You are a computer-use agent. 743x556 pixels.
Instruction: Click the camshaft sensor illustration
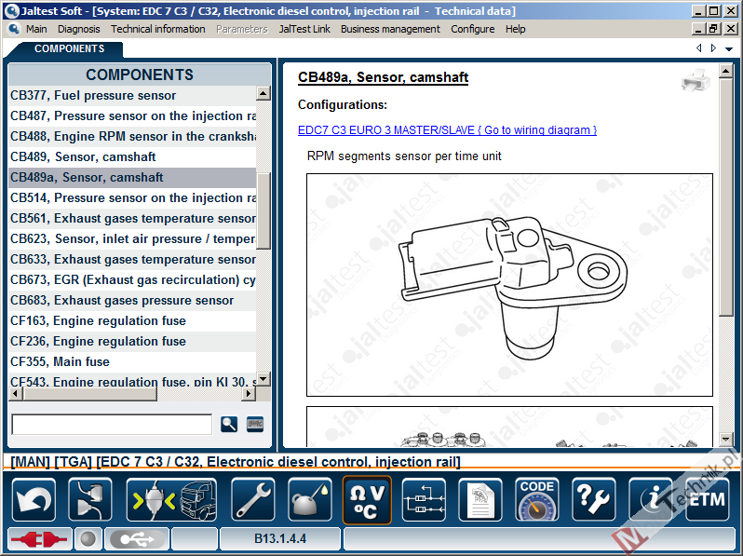pos(509,285)
